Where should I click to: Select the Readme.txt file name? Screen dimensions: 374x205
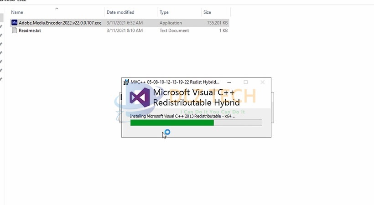coord(30,31)
